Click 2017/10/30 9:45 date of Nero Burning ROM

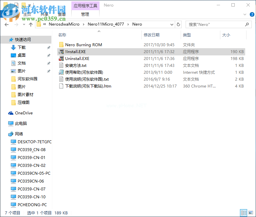[159, 45]
